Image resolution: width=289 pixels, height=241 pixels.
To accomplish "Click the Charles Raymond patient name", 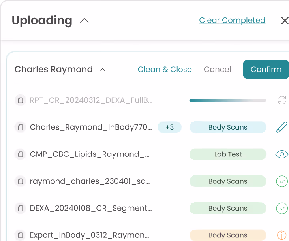I will point(54,69).
